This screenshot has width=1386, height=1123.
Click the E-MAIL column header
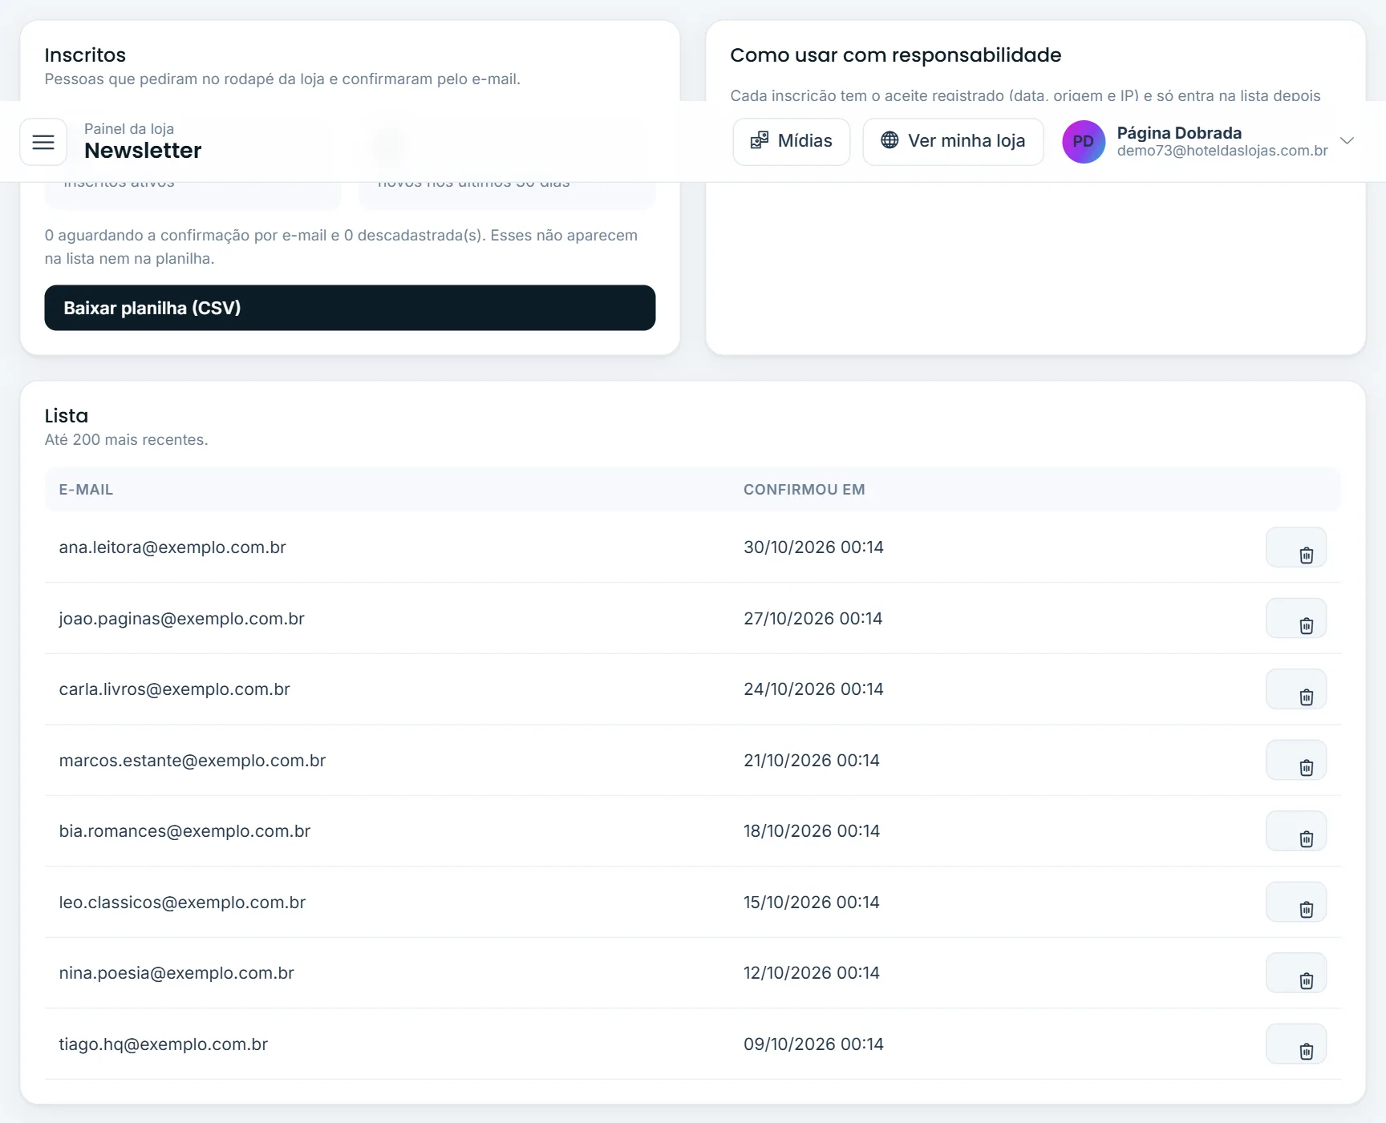coord(86,490)
